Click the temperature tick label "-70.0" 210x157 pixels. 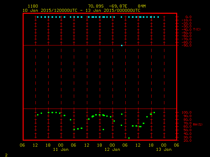pyautogui.click(x=187, y=39)
